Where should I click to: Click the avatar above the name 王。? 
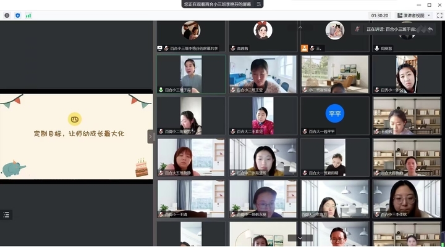(x=334, y=30)
